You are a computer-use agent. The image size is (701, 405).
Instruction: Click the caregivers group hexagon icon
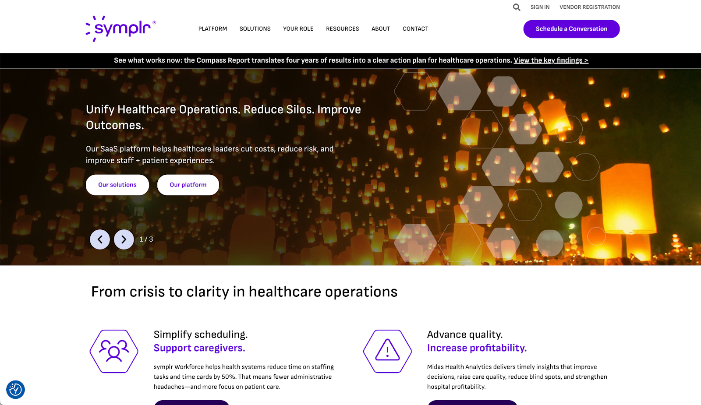click(114, 351)
